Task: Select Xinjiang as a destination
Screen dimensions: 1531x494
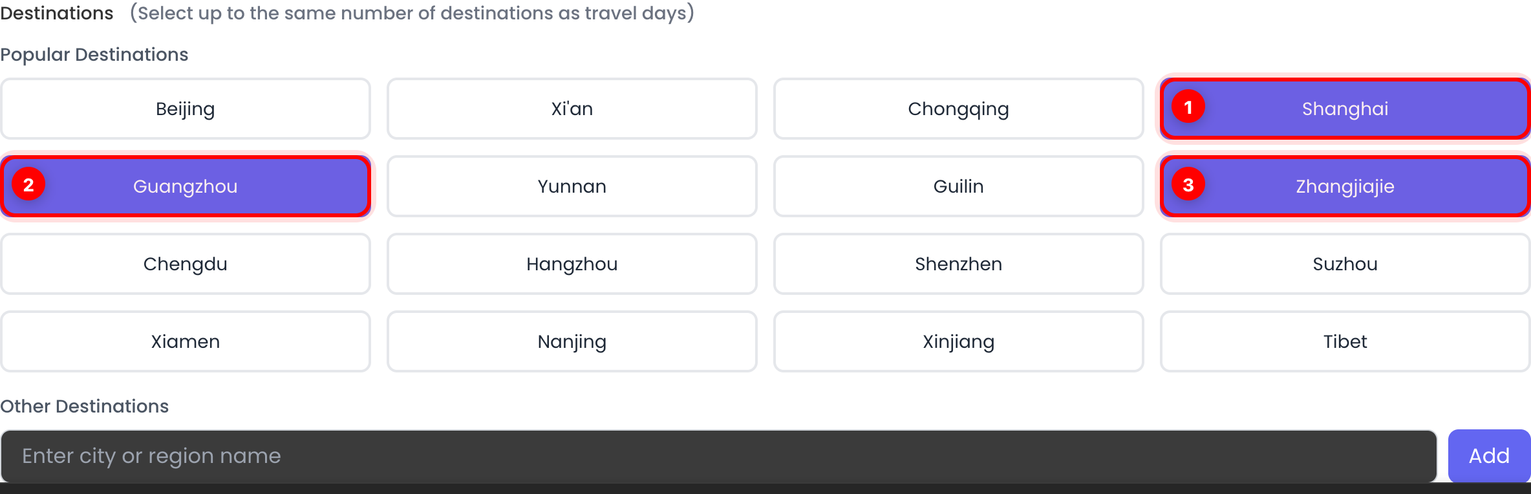Action: coord(958,341)
